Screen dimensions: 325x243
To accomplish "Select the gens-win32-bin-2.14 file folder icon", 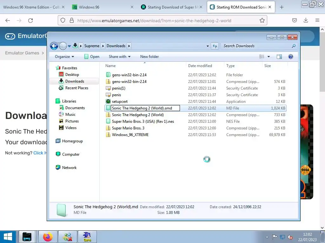I will click(108, 75).
